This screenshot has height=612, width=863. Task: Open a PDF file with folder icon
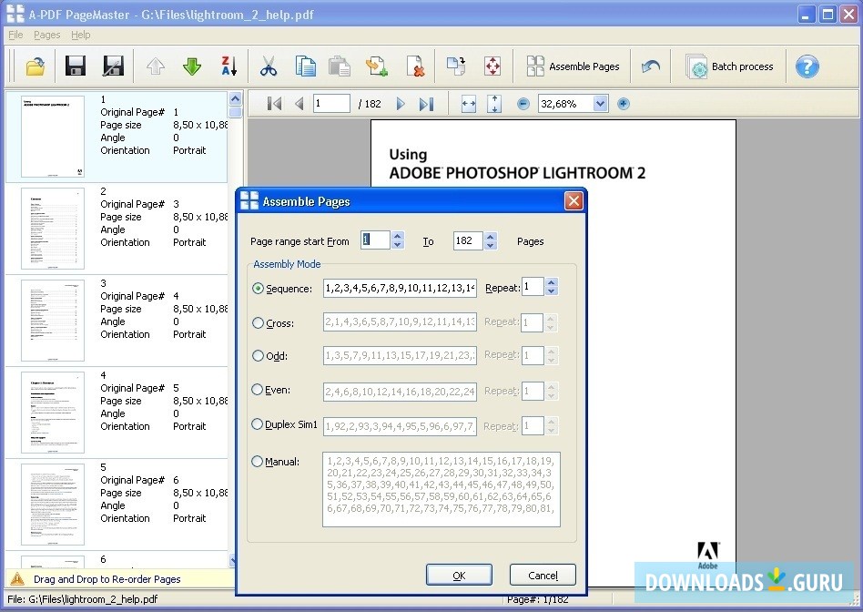[36, 66]
